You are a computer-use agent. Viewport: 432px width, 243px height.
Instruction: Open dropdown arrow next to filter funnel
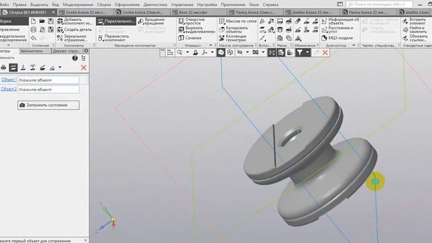[x=307, y=53]
